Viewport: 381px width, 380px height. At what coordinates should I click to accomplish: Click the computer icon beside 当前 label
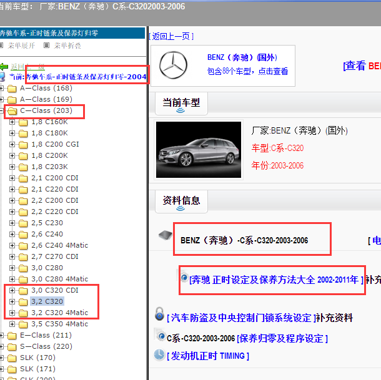(x=2, y=77)
